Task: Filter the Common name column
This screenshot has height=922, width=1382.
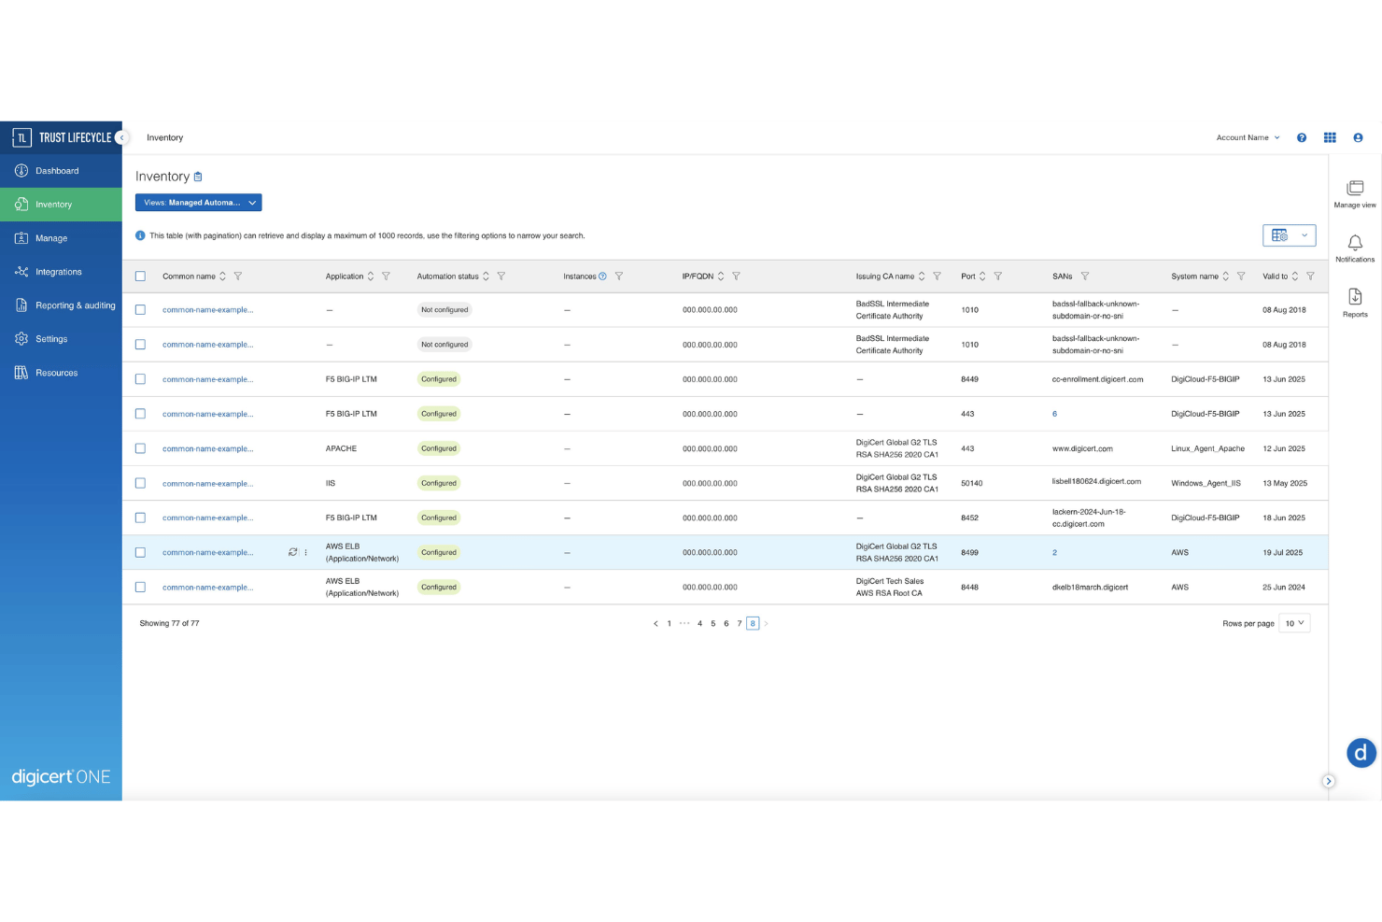Action: (238, 277)
